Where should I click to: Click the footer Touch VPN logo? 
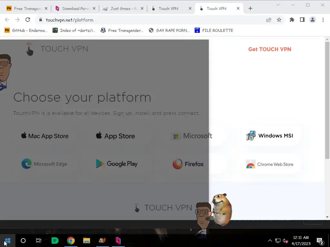[163, 208]
